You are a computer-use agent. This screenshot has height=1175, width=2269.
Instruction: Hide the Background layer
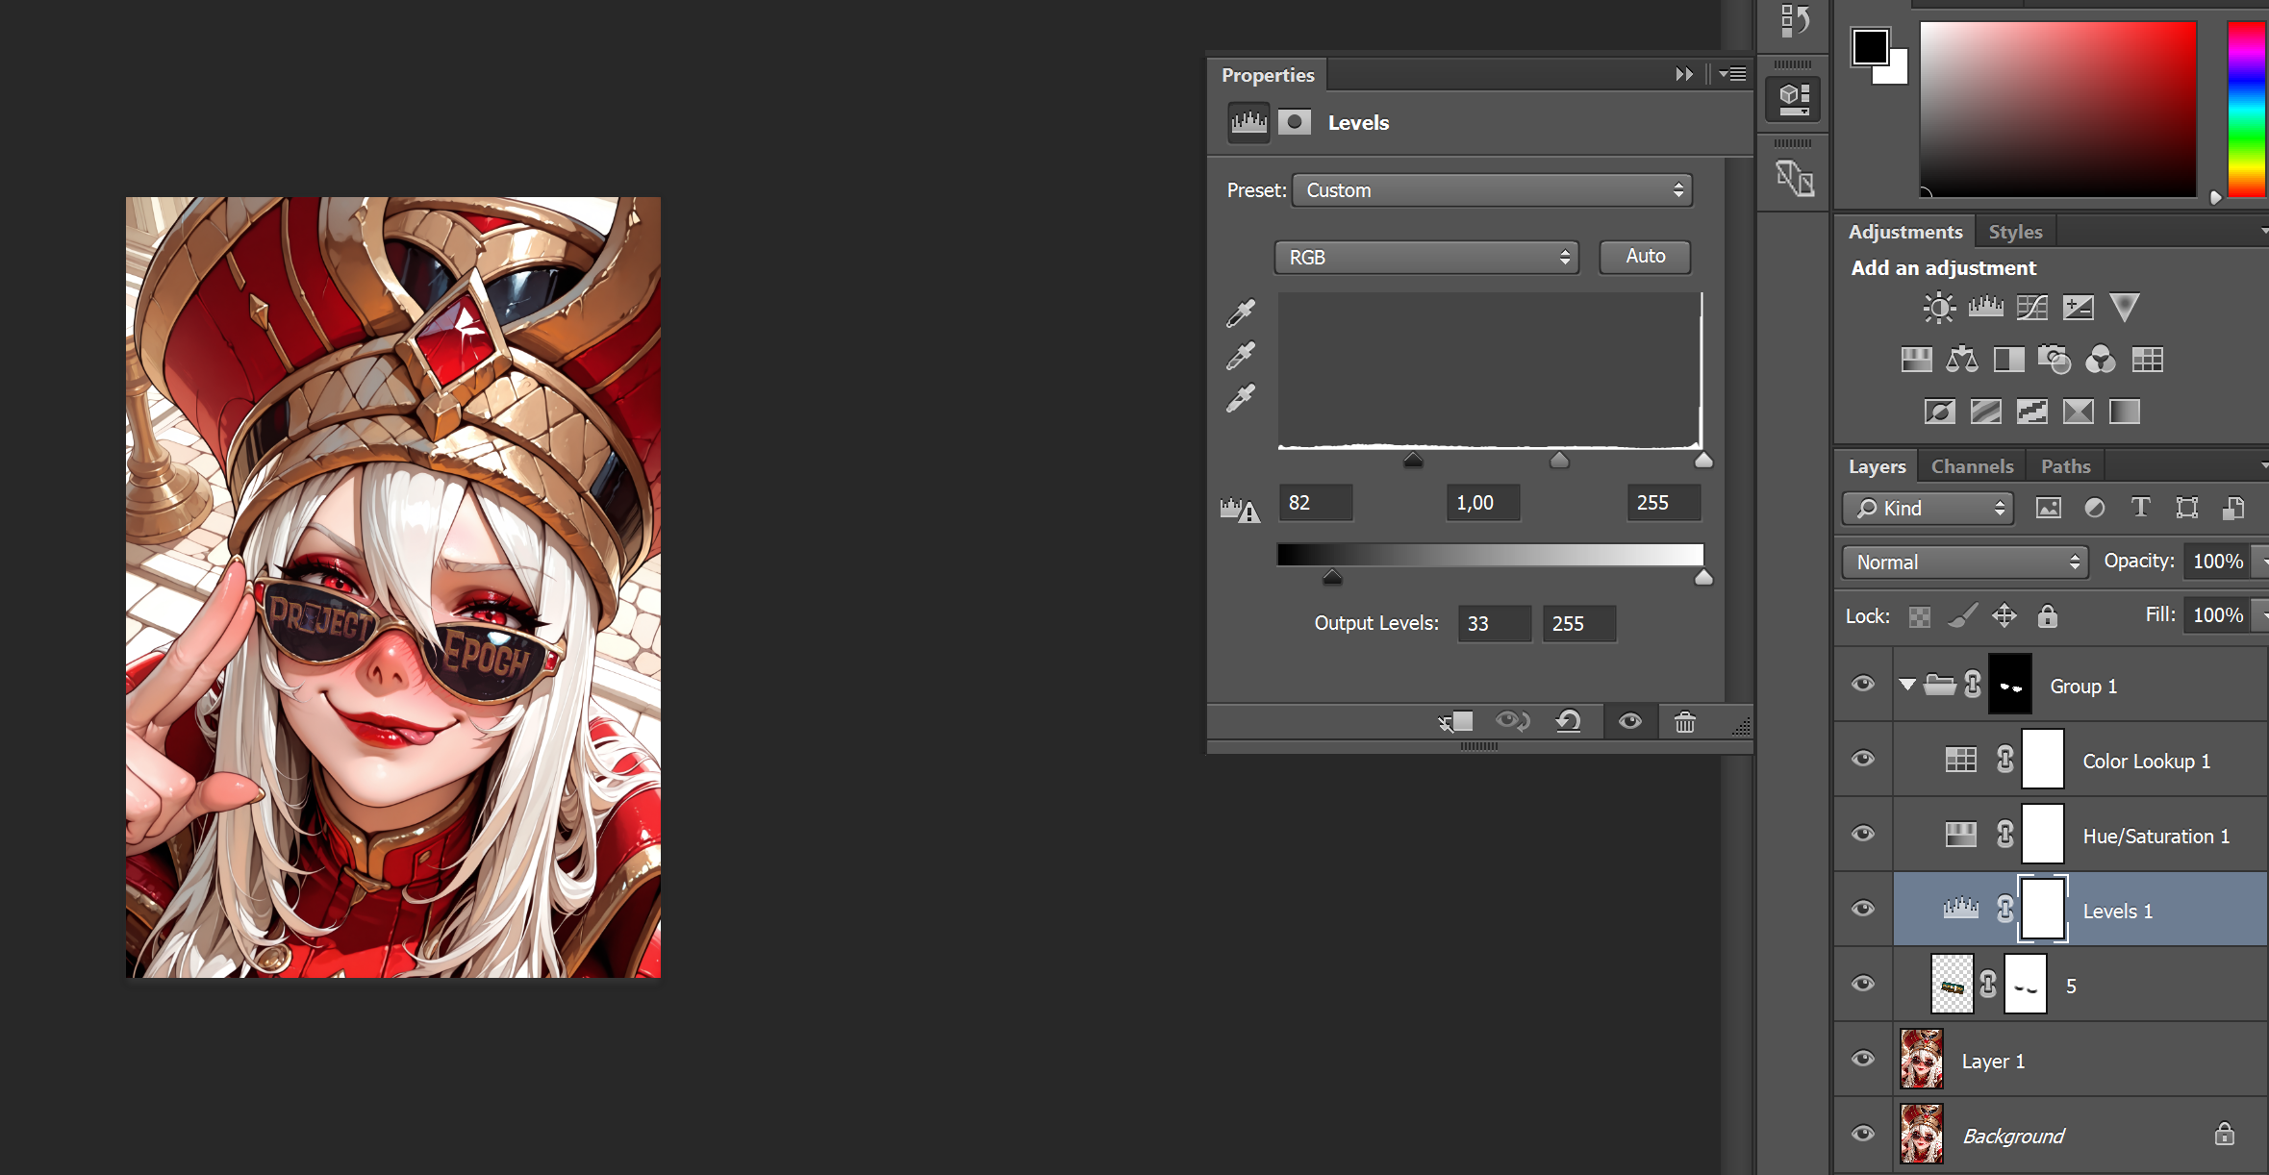[1863, 1134]
